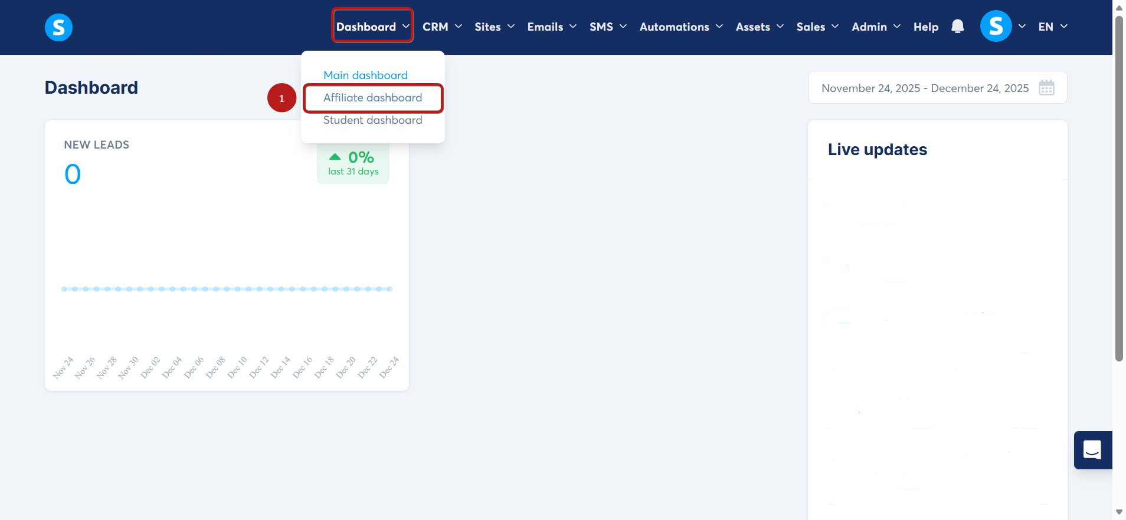Click the Nov 24 data point on chart
Image resolution: width=1126 pixels, height=520 pixels.
point(64,289)
